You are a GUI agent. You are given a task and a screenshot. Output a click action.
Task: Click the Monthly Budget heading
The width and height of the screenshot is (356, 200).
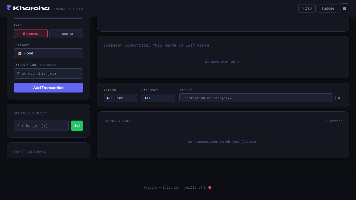(x=30, y=114)
